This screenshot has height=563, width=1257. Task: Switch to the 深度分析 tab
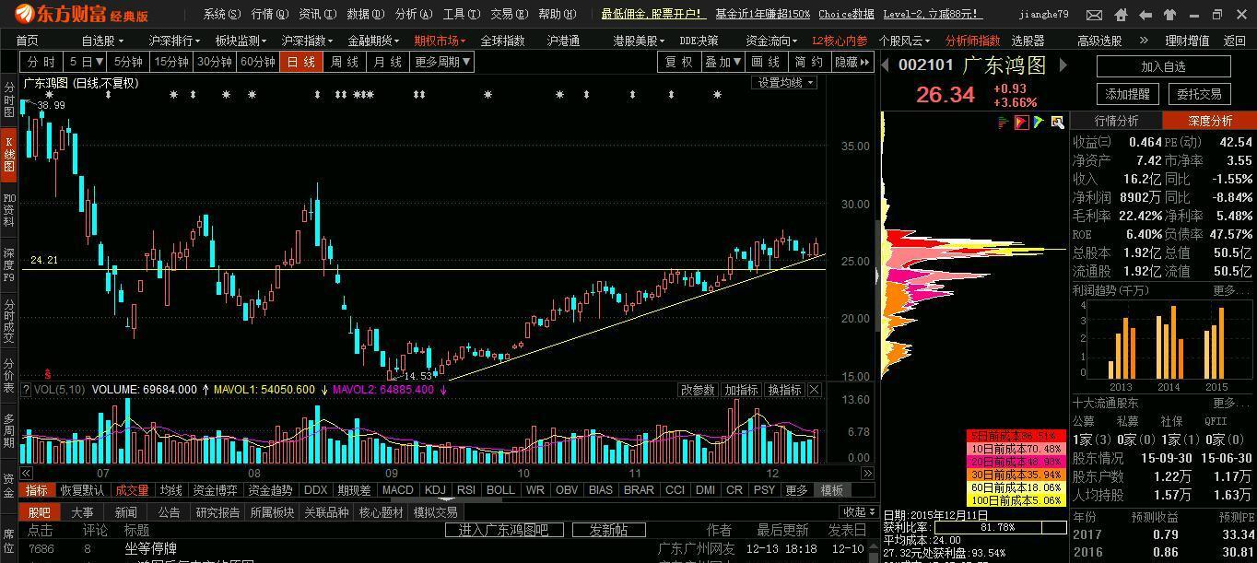click(x=1209, y=121)
